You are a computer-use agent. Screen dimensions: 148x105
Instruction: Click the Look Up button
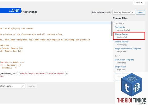tap(31, 86)
